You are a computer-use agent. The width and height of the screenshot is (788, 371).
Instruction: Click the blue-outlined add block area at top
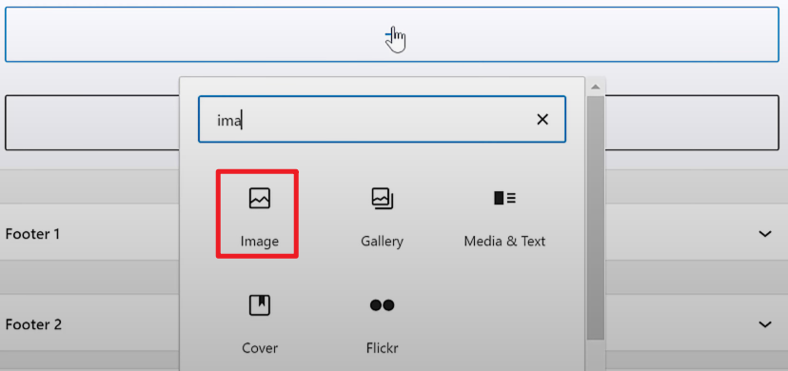[392, 34]
